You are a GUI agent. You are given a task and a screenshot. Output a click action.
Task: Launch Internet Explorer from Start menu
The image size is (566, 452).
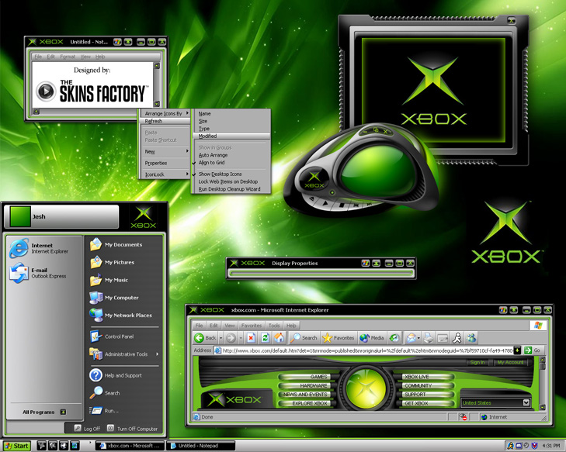[x=39, y=248]
